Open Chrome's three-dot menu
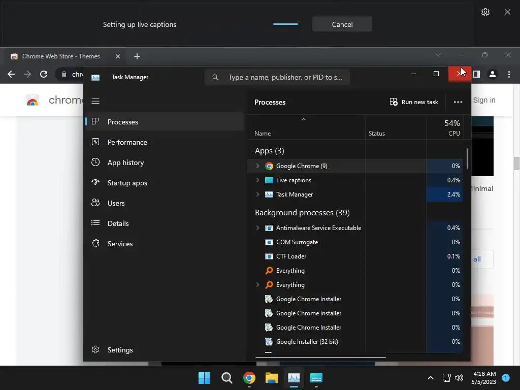Image resolution: width=520 pixels, height=390 pixels. point(509,74)
